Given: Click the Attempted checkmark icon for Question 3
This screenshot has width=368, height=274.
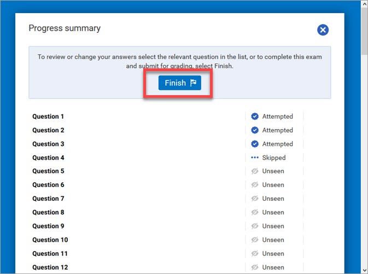Looking at the screenshot, I should pyautogui.click(x=255, y=144).
